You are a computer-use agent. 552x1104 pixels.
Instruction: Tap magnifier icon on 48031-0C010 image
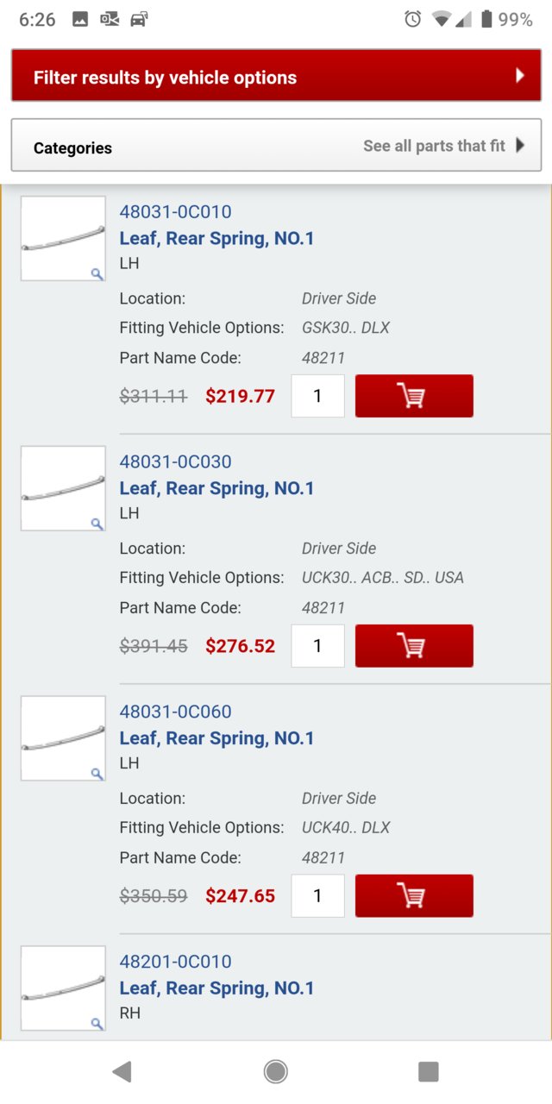[x=97, y=273]
